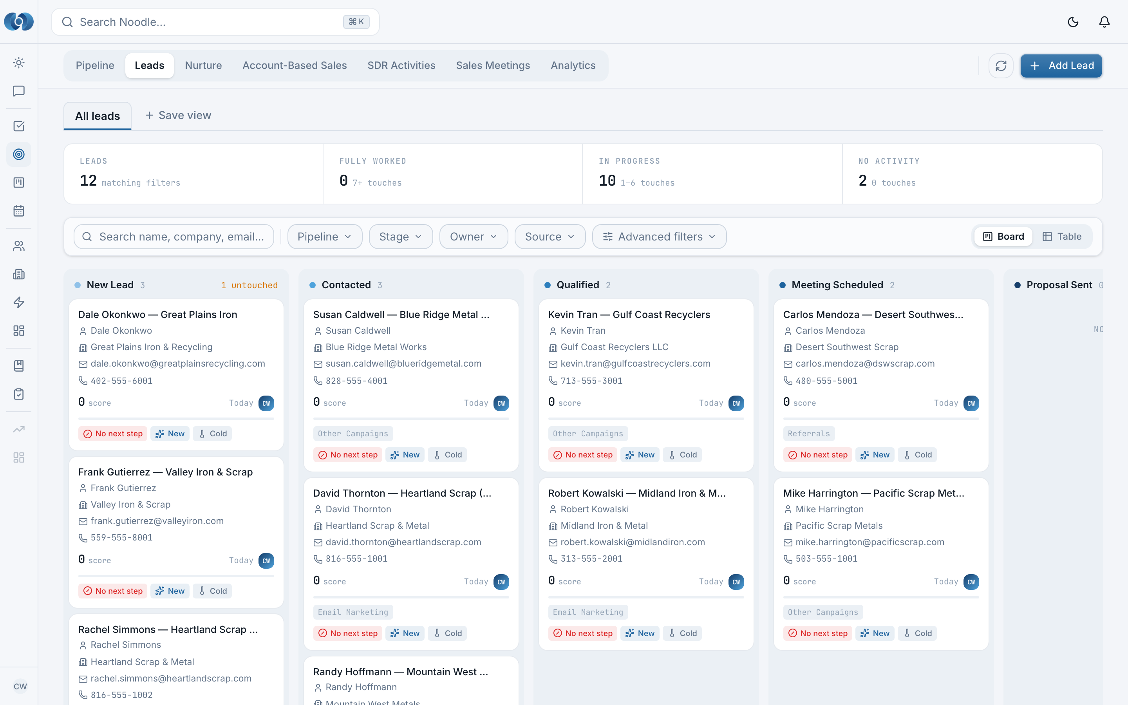Go to the Sales Meetings tab
The height and width of the screenshot is (705, 1128).
[x=493, y=66]
